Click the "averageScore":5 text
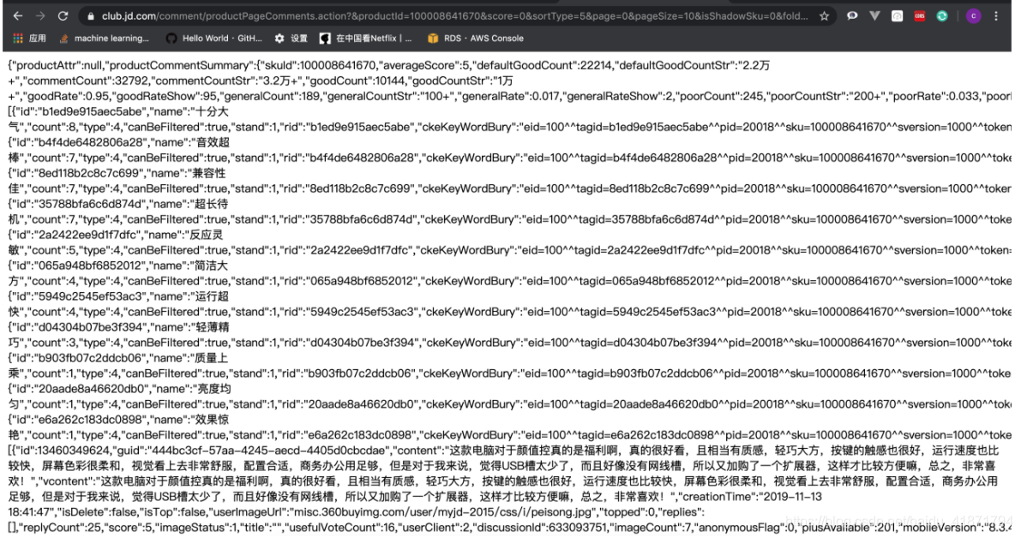Viewport: 1021px width, 537px height. click(x=427, y=65)
